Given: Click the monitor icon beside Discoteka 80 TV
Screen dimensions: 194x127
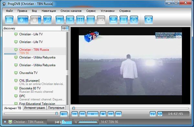Looking at the screenshot, I should click(16, 88).
